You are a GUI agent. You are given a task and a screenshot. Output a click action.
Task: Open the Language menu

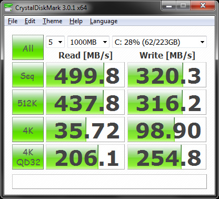tap(104, 21)
